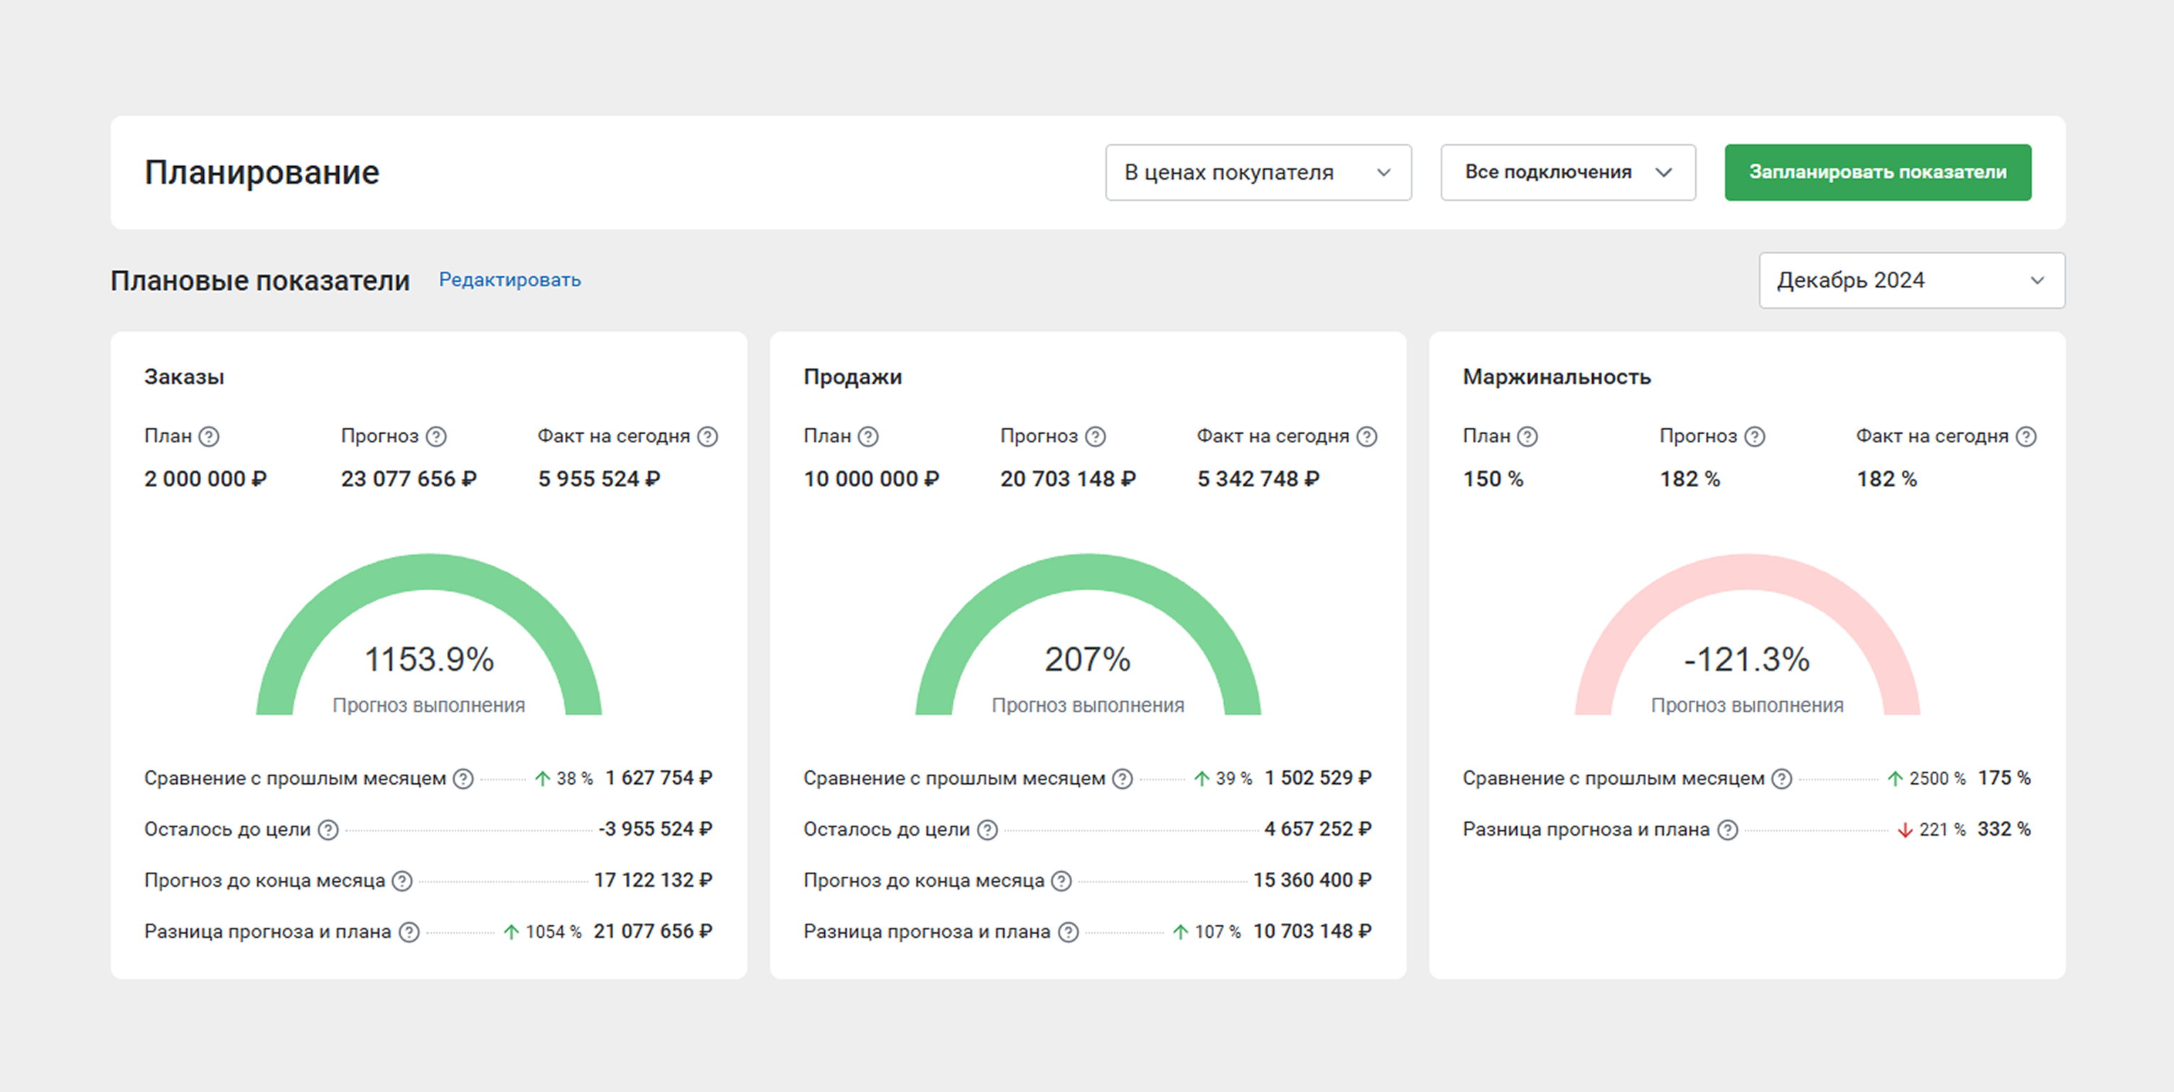Open hint for Маржинальность Разница прогноза и плана
The height and width of the screenshot is (1092, 2174).
click(x=1728, y=830)
